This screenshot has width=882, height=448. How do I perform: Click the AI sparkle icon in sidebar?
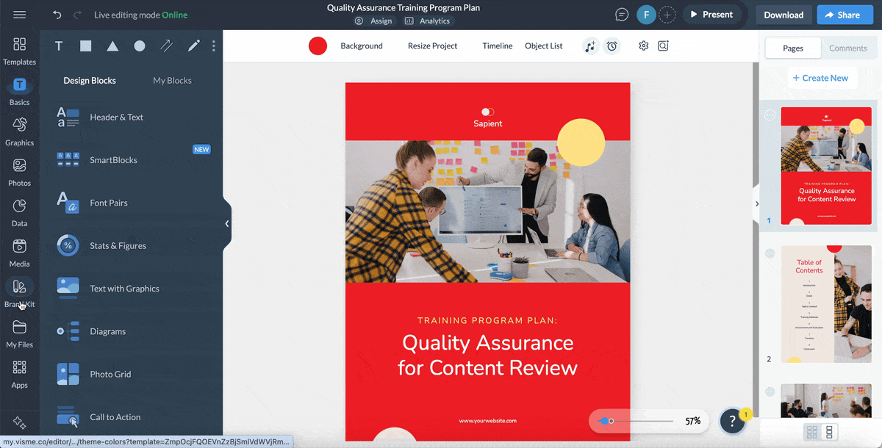point(20,423)
